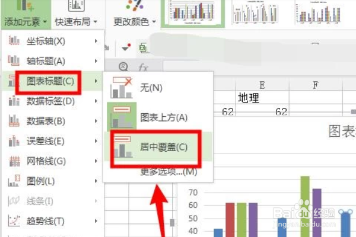Open 更多选项...(M) for chart title

pyautogui.click(x=169, y=172)
